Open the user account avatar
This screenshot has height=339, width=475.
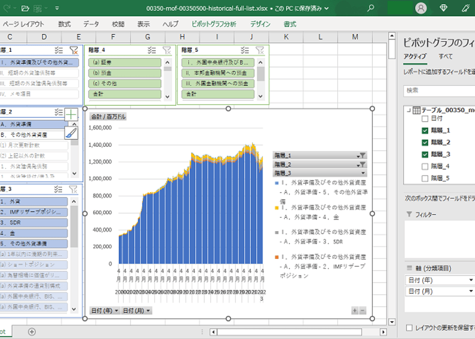point(421,8)
